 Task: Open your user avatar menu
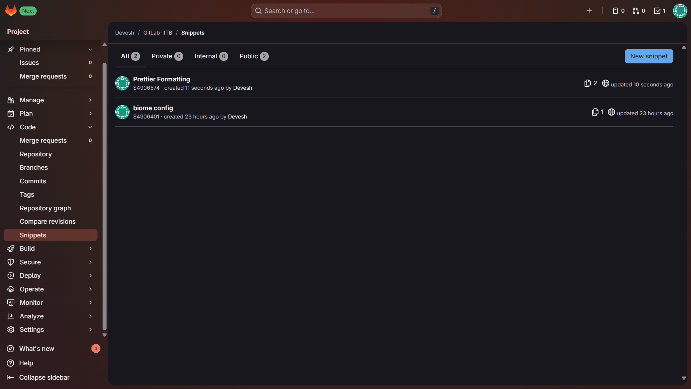680,11
